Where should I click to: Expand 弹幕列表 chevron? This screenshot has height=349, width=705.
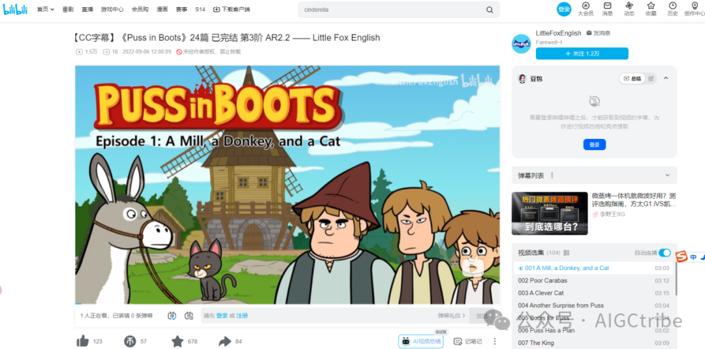pos(668,175)
